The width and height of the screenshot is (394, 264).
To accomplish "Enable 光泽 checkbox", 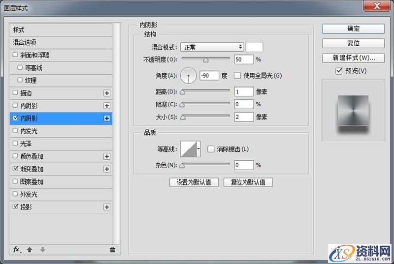I will pos(15,143).
